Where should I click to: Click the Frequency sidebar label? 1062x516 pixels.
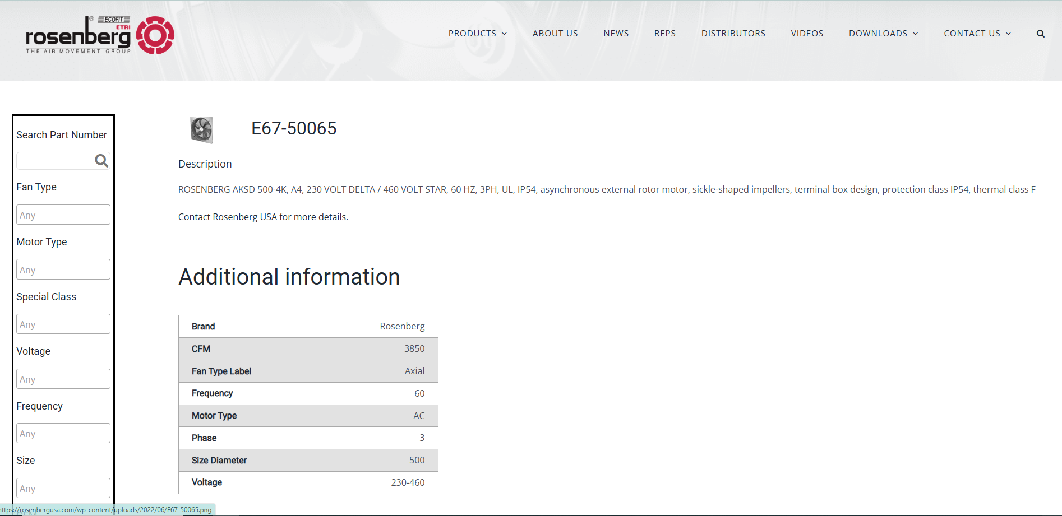pyautogui.click(x=39, y=406)
